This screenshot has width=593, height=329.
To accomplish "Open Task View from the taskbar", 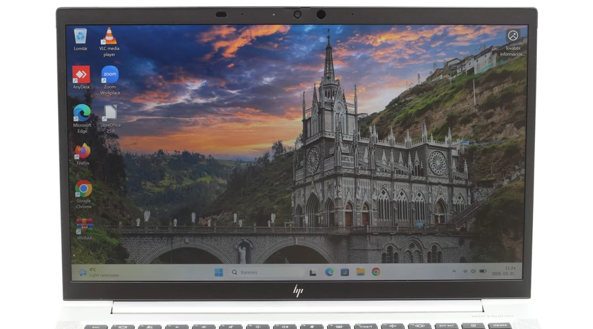I will pos(313,272).
